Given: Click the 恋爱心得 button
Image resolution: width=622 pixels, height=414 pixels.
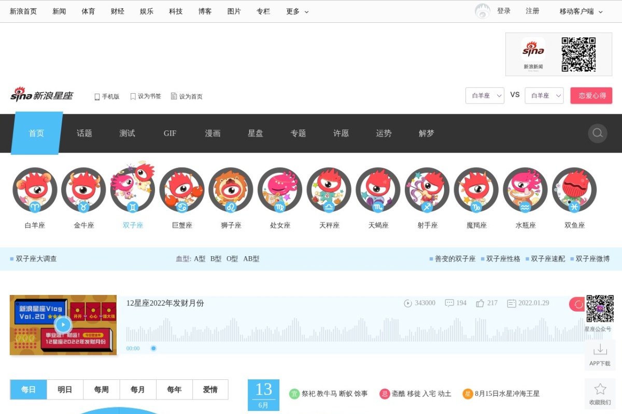Looking at the screenshot, I should point(591,96).
